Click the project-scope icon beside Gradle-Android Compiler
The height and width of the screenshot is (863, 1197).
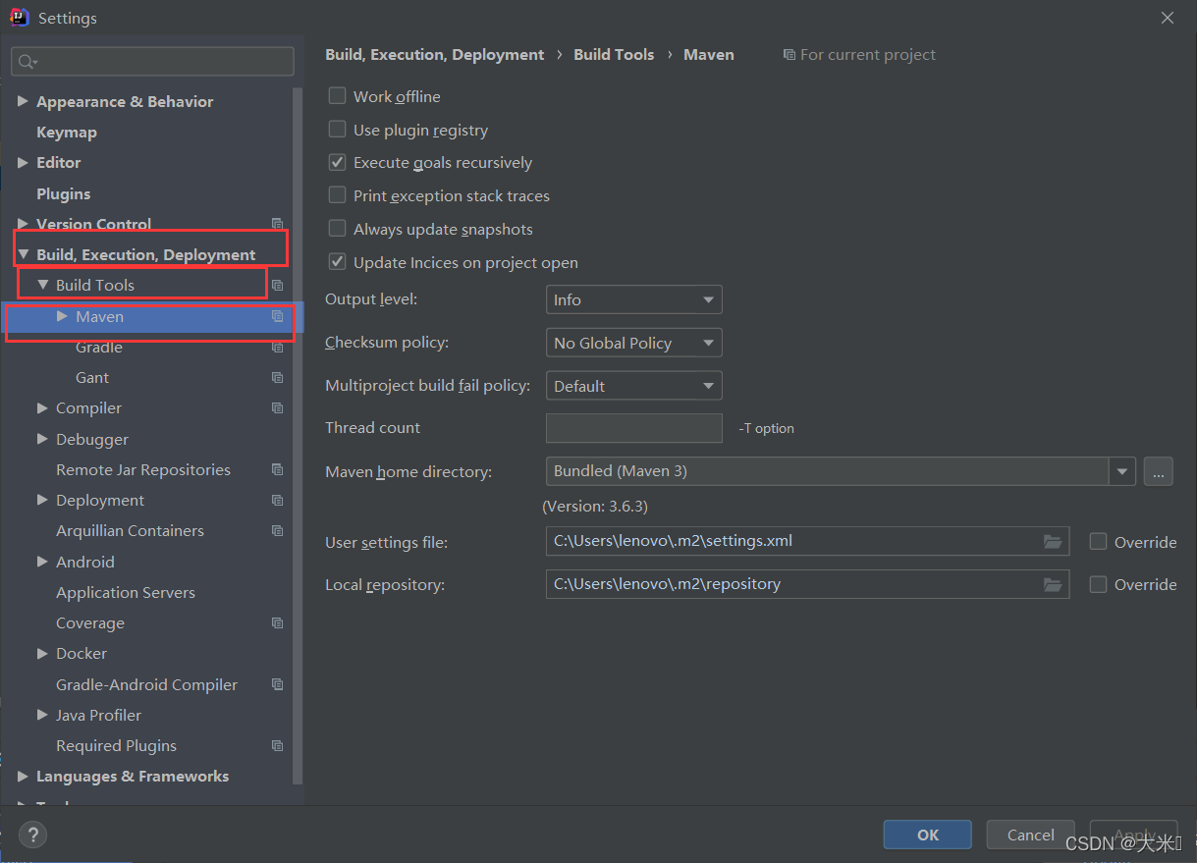click(x=278, y=684)
